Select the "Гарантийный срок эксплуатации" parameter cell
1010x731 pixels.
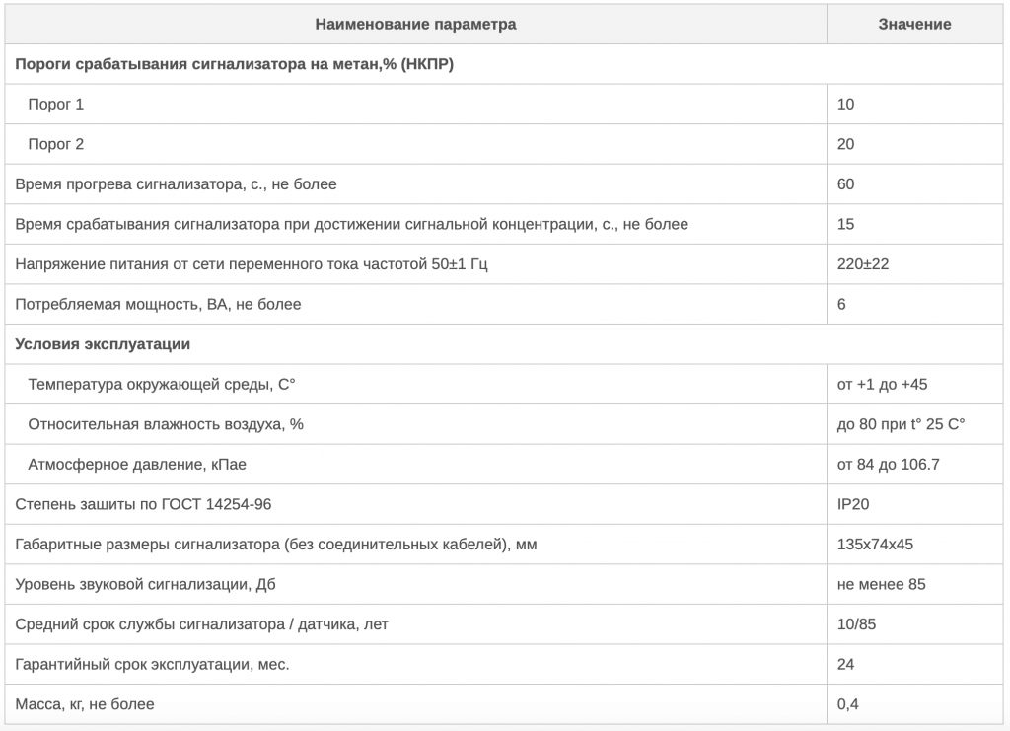(x=153, y=664)
